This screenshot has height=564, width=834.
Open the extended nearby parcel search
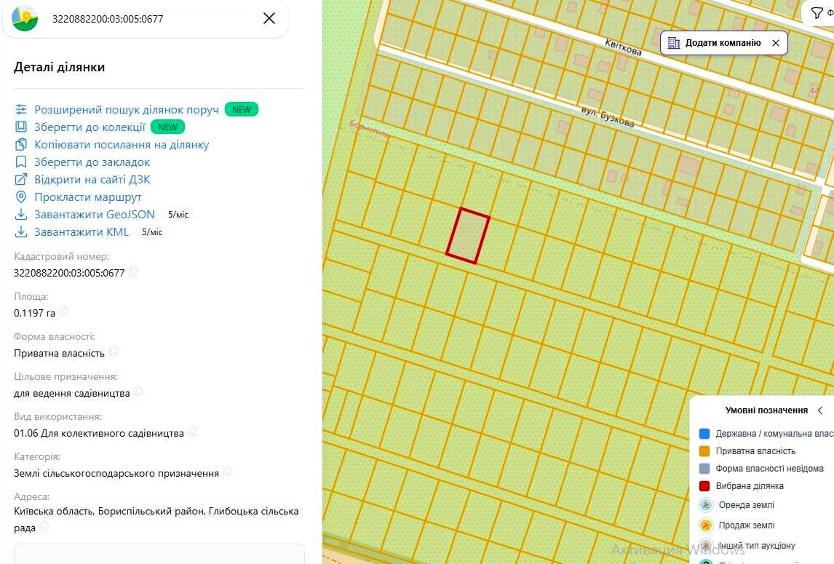pos(127,110)
